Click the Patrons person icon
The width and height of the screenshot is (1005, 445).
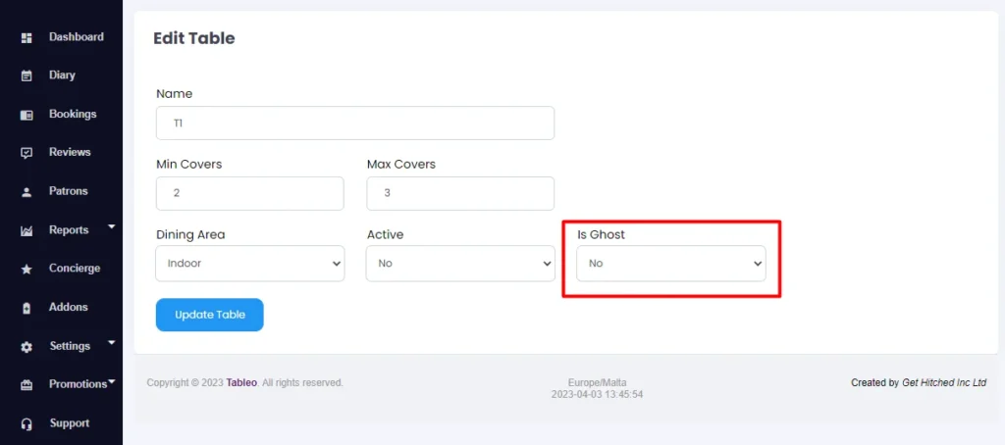(x=26, y=192)
